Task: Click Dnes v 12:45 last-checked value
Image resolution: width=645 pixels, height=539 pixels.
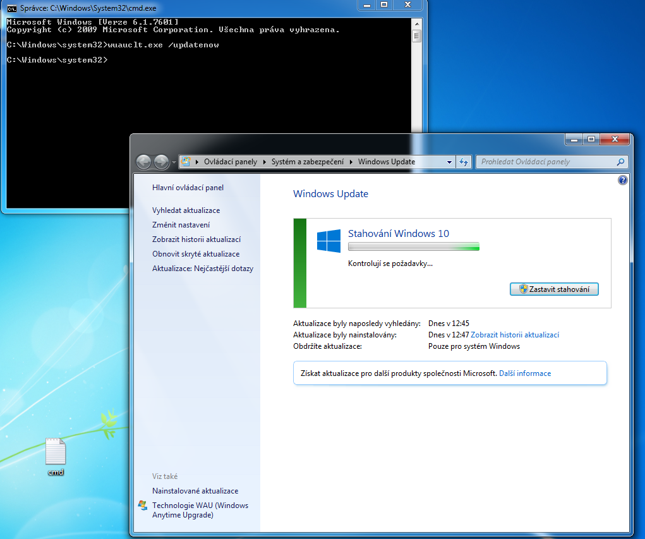Action: 449,324
